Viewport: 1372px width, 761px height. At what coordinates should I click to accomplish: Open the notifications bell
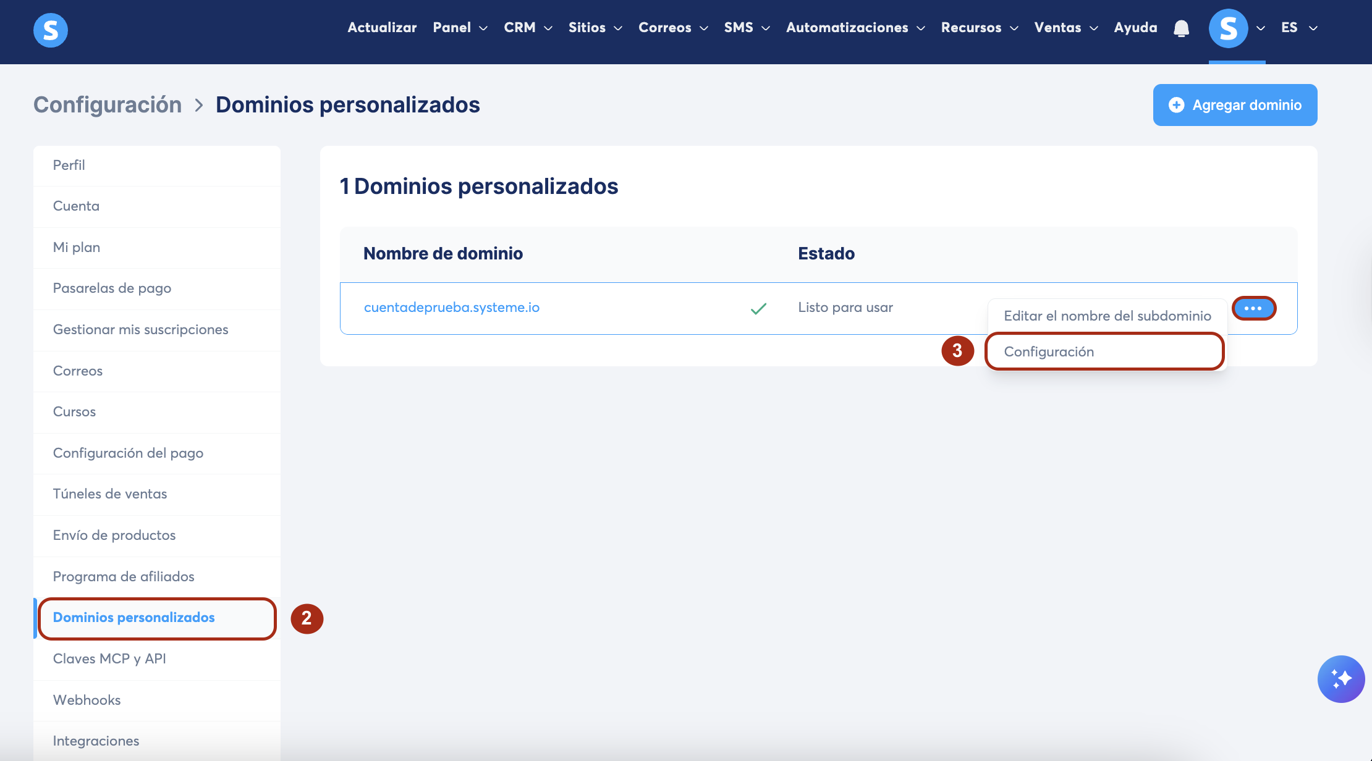coord(1181,28)
